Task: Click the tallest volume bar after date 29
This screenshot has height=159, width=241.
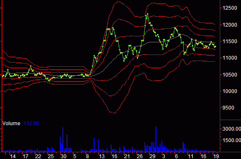Action: (156, 139)
